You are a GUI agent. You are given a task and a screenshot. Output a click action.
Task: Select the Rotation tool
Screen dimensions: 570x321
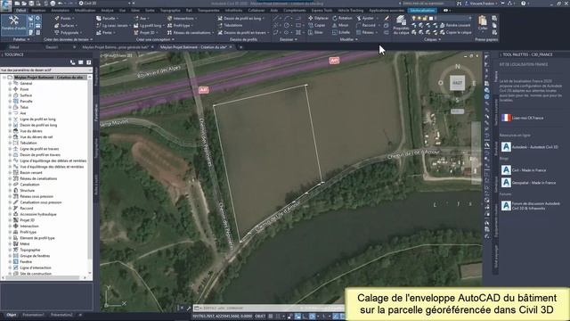click(342, 18)
